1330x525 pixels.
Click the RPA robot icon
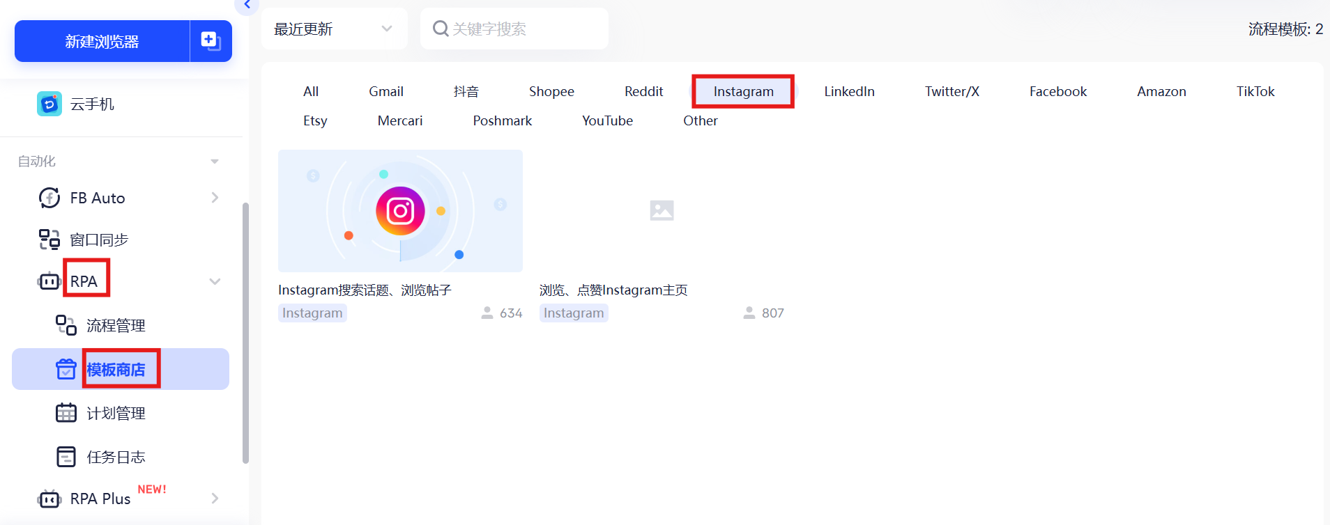coord(49,281)
